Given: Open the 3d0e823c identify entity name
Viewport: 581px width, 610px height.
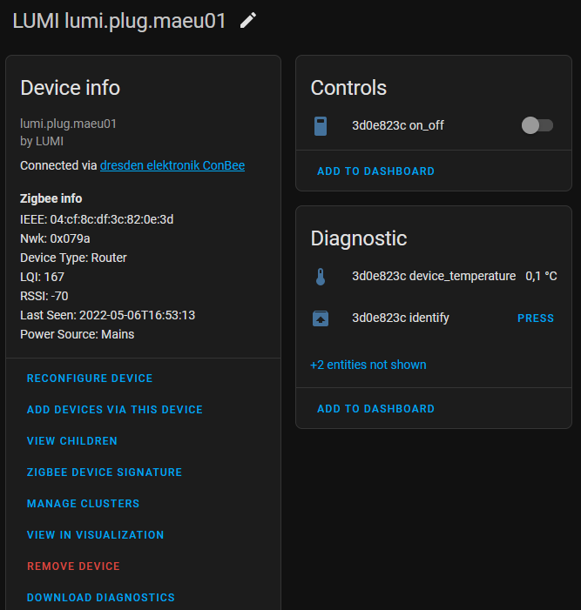Looking at the screenshot, I should tap(401, 318).
